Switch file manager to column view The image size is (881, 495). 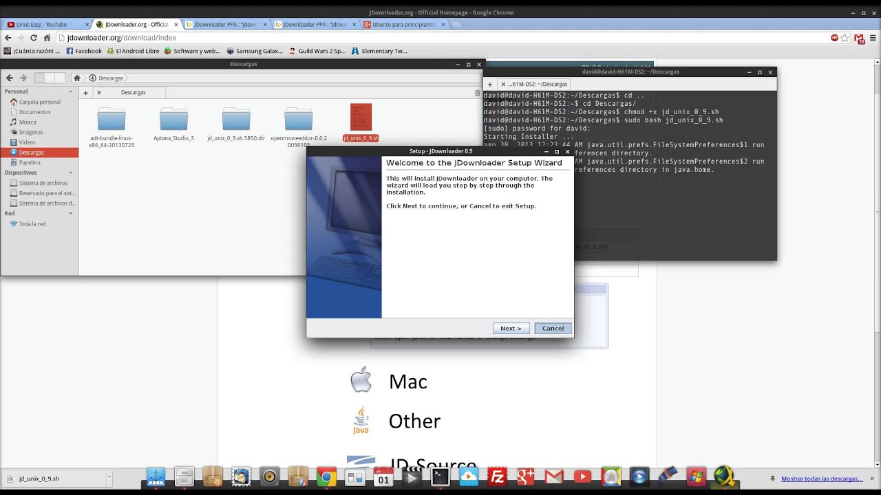60,78
